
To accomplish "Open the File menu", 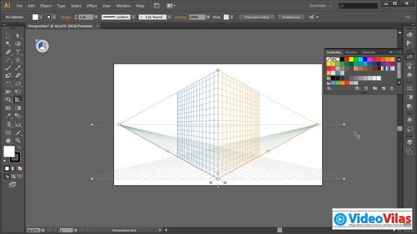I will 20,6.
